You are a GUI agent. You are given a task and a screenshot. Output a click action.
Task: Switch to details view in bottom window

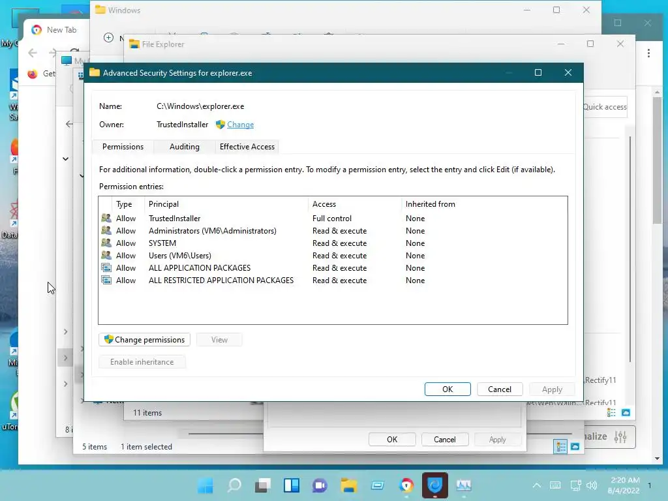[x=560, y=446]
